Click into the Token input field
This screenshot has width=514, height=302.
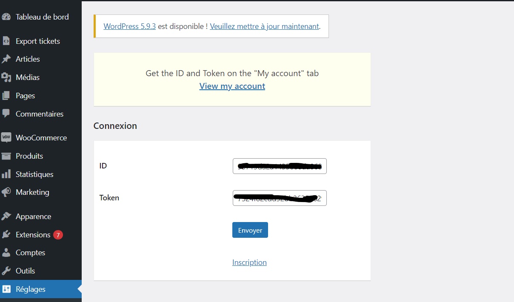(x=280, y=198)
